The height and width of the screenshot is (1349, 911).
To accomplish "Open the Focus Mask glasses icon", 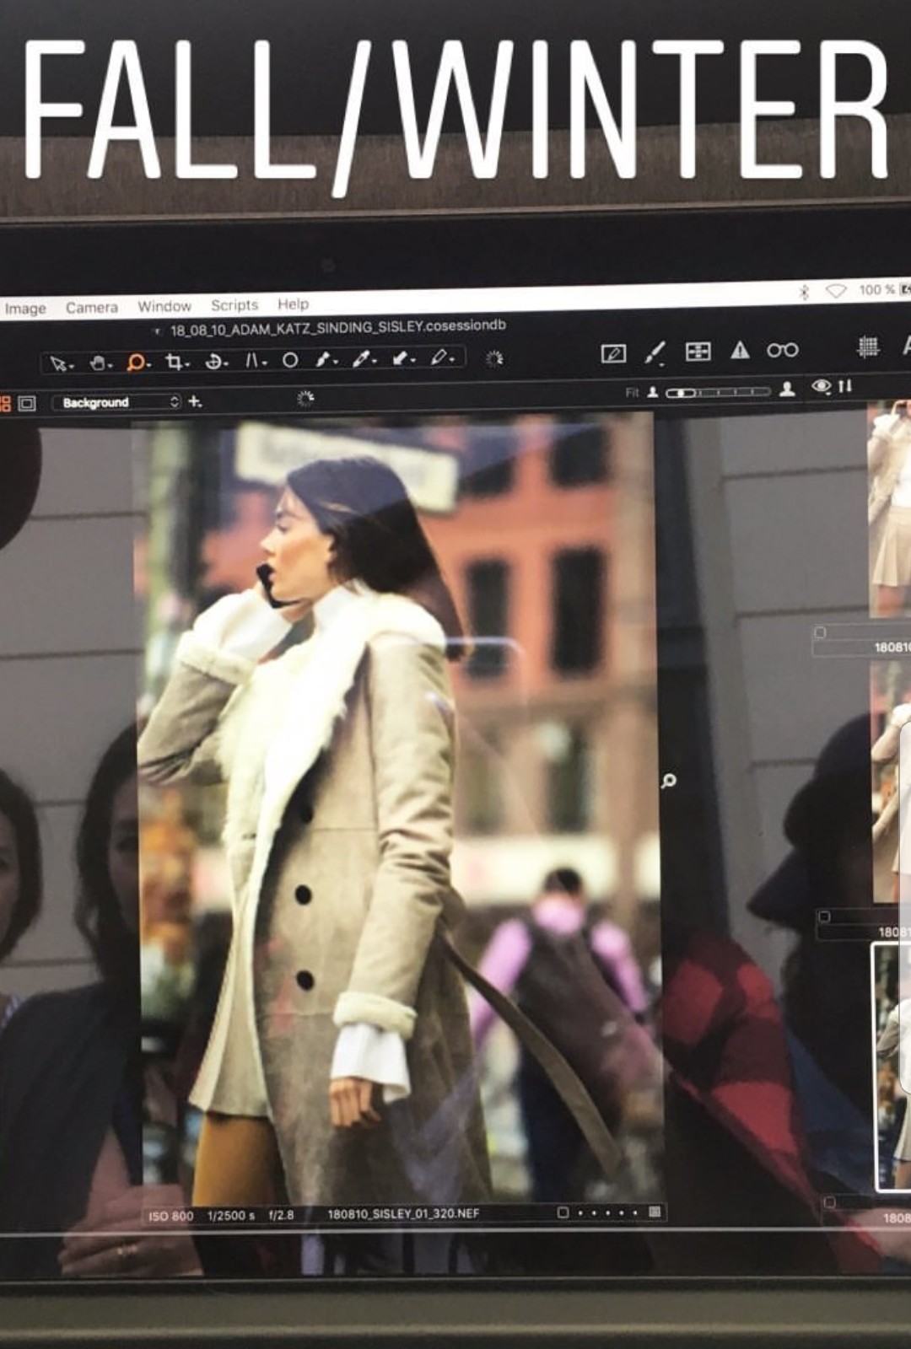I will pos(782,349).
